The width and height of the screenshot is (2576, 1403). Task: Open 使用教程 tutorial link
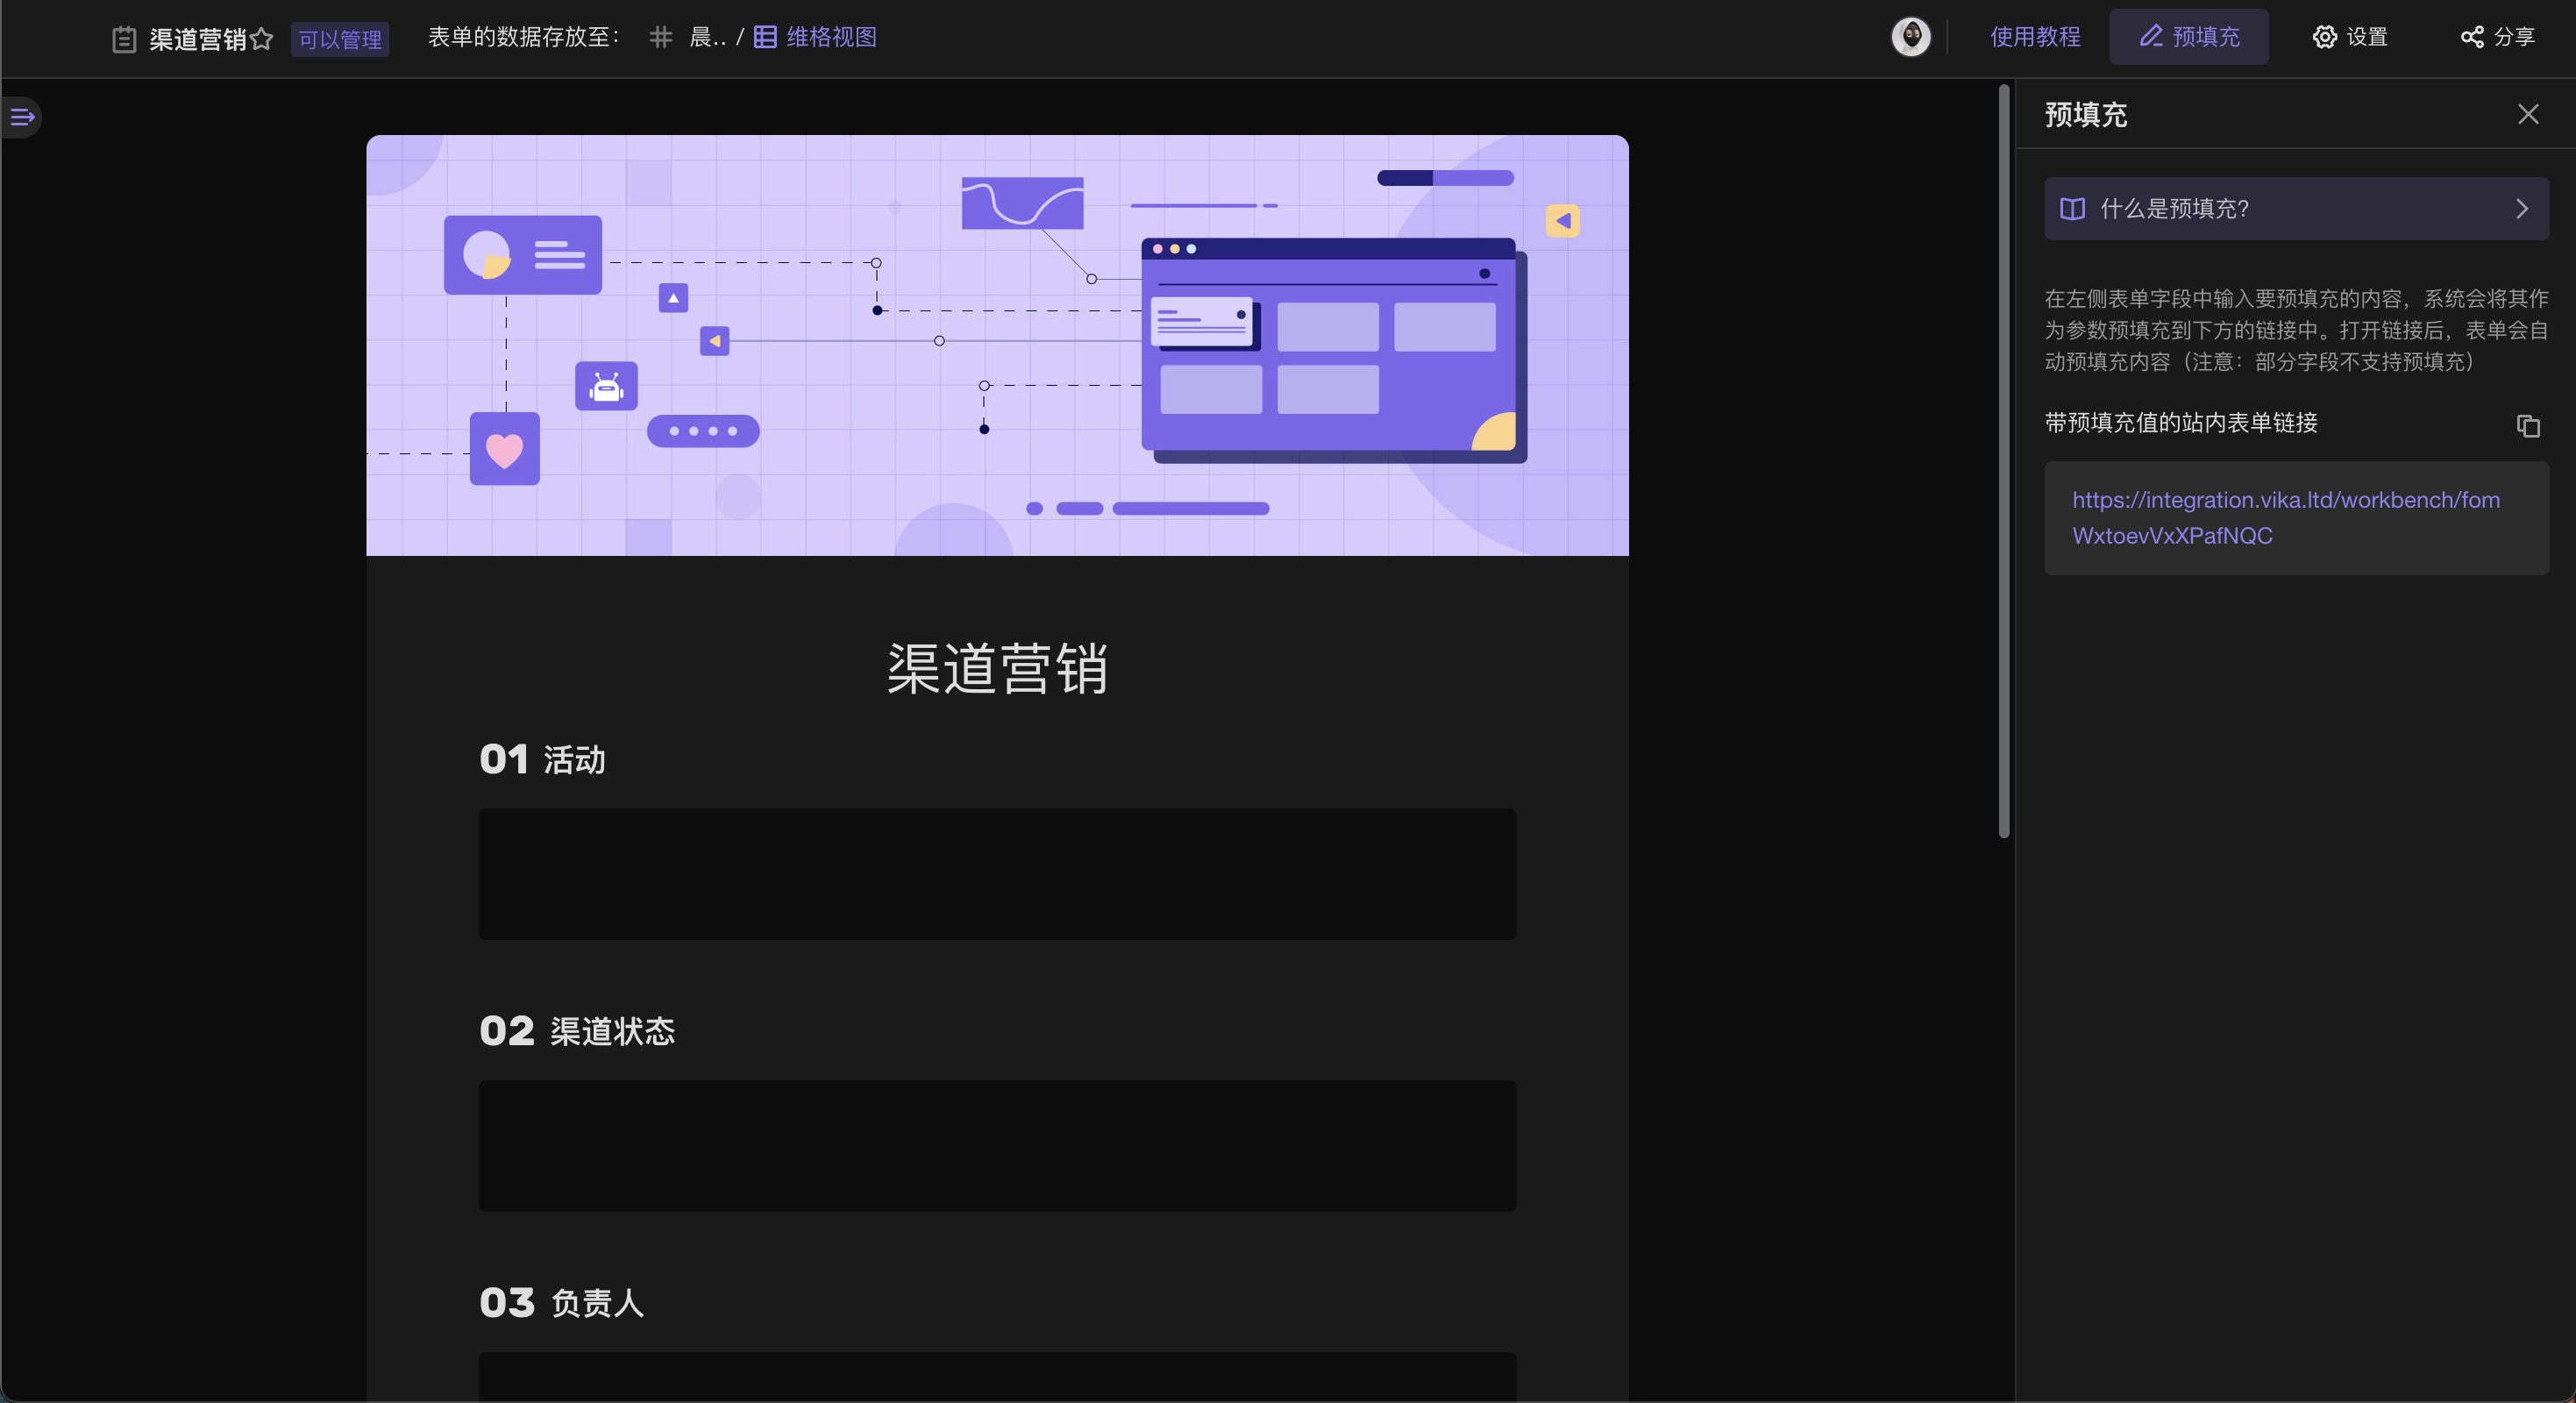(x=2034, y=37)
